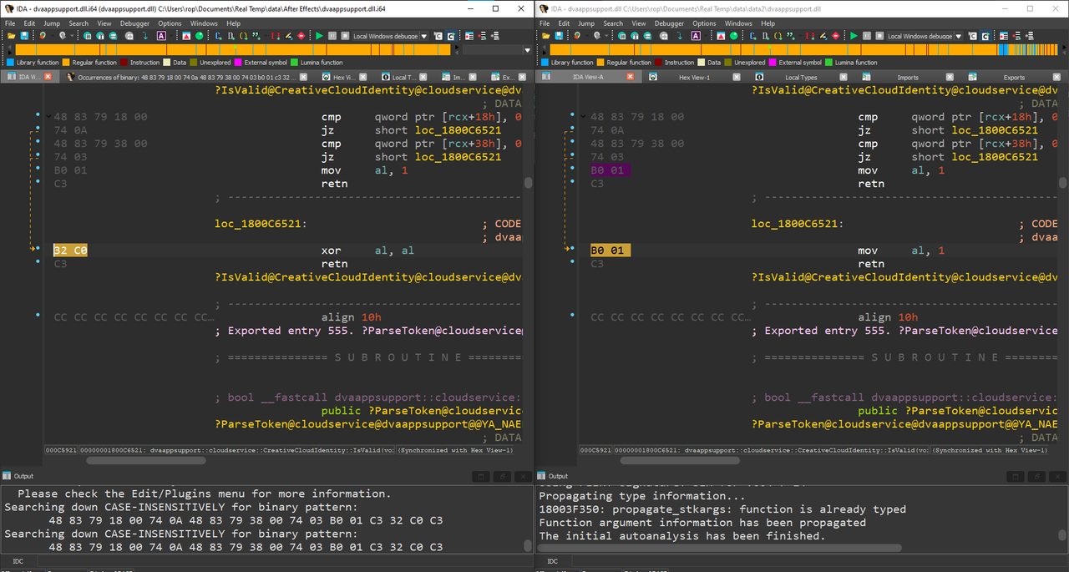The width and height of the screenshot is (1069, 572).
Task: Close IDA View-A tab in right window
Action: (x=630, y=77)
